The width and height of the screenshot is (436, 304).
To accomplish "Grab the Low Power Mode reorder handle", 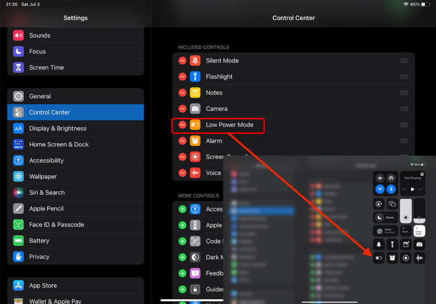I will click(404, 125).
